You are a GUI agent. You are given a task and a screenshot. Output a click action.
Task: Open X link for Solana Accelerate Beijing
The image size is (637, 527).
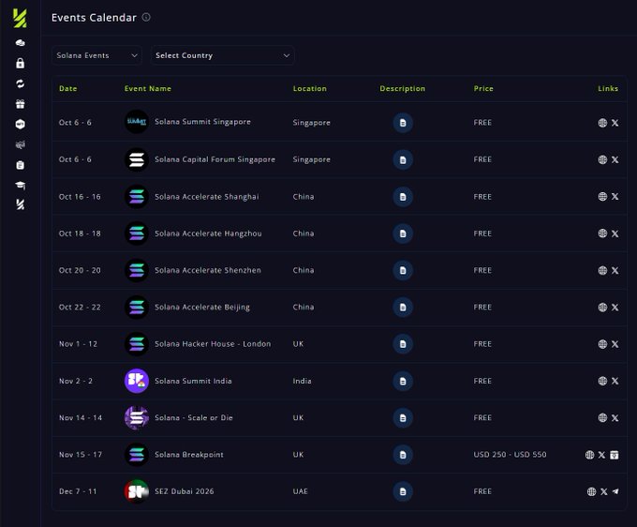click(x=615, y=307)
